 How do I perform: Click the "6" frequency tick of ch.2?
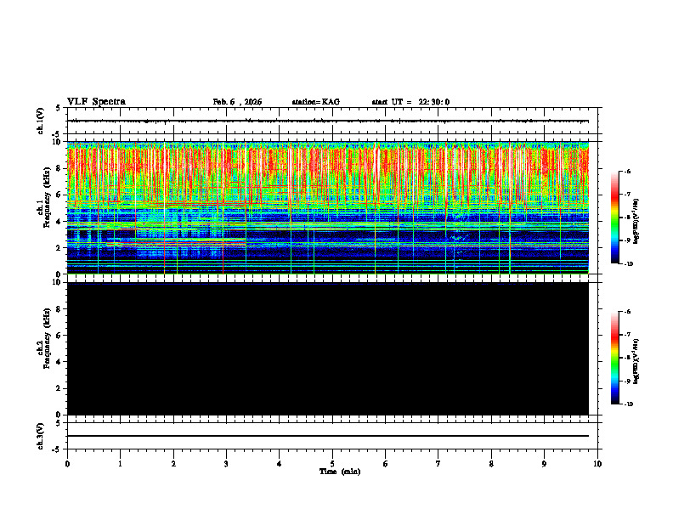click(59, 335)
